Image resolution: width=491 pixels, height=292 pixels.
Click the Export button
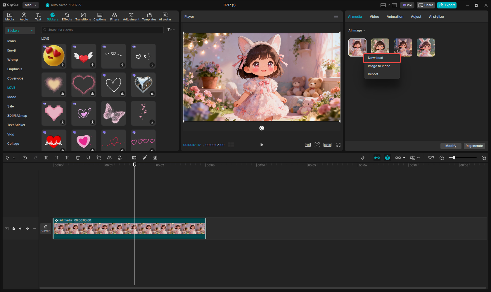click(x=447, y=5)
